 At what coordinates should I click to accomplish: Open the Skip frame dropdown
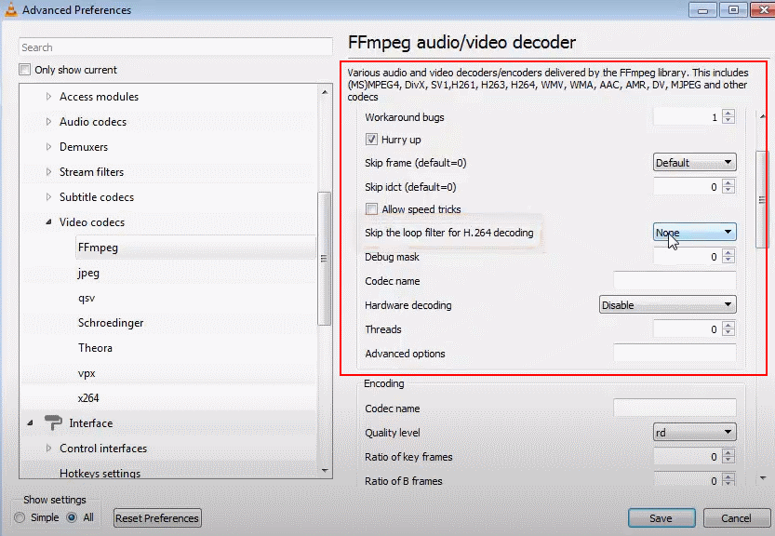694,163
